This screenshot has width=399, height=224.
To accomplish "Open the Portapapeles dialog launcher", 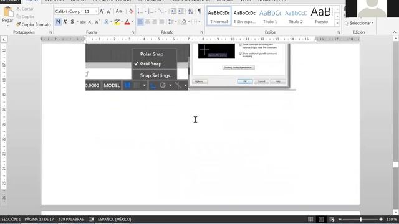I will [50, 32].
